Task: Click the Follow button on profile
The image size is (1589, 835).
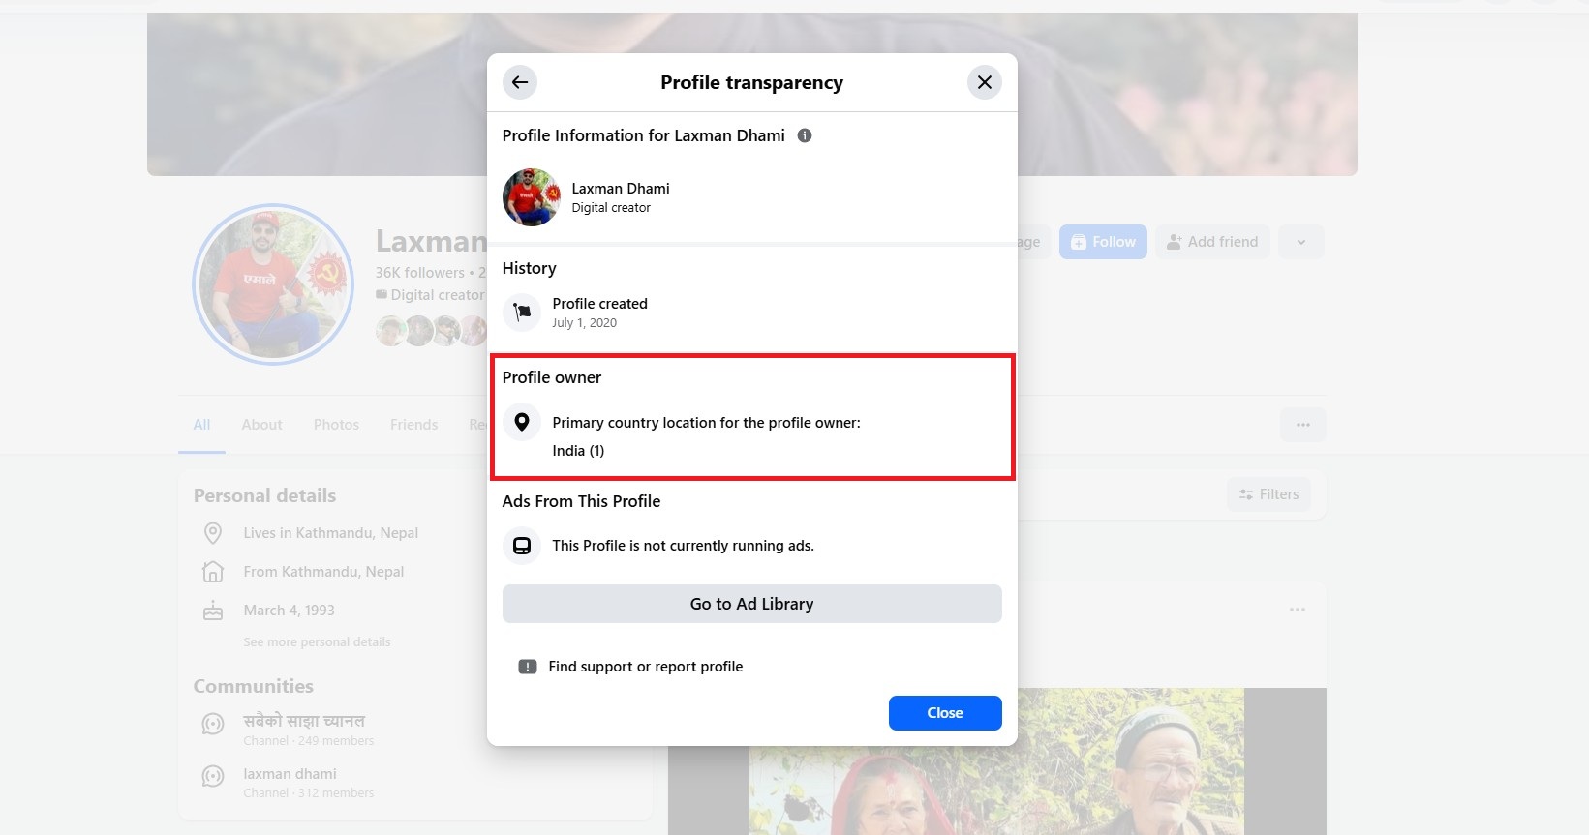Action: 1103,242
